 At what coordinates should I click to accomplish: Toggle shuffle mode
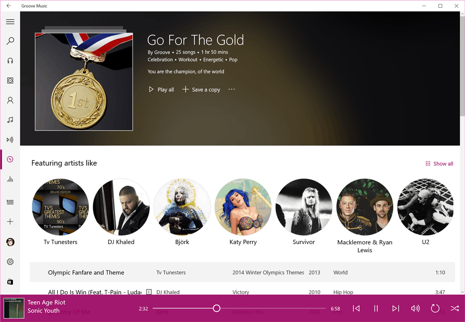[x=455, y=308]
